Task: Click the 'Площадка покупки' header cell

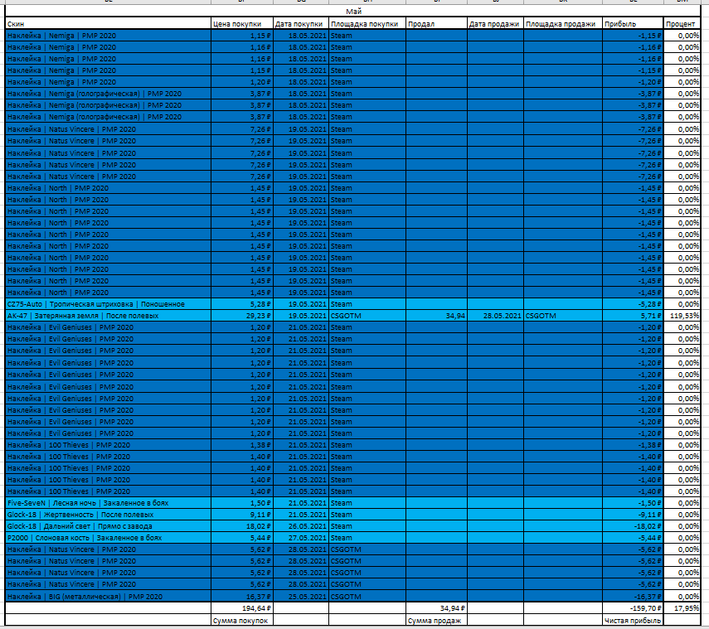Action: [x=367, y=23]
